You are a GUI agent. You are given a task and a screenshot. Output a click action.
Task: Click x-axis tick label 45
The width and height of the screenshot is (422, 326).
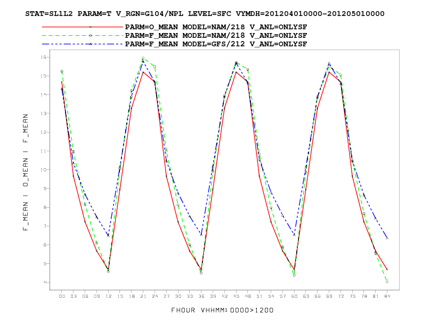pyautogui.click(x=236, y=296)
